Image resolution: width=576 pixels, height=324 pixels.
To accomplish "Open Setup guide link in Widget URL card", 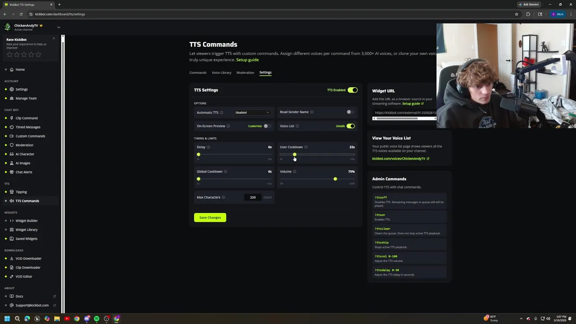I will (413, 103).
